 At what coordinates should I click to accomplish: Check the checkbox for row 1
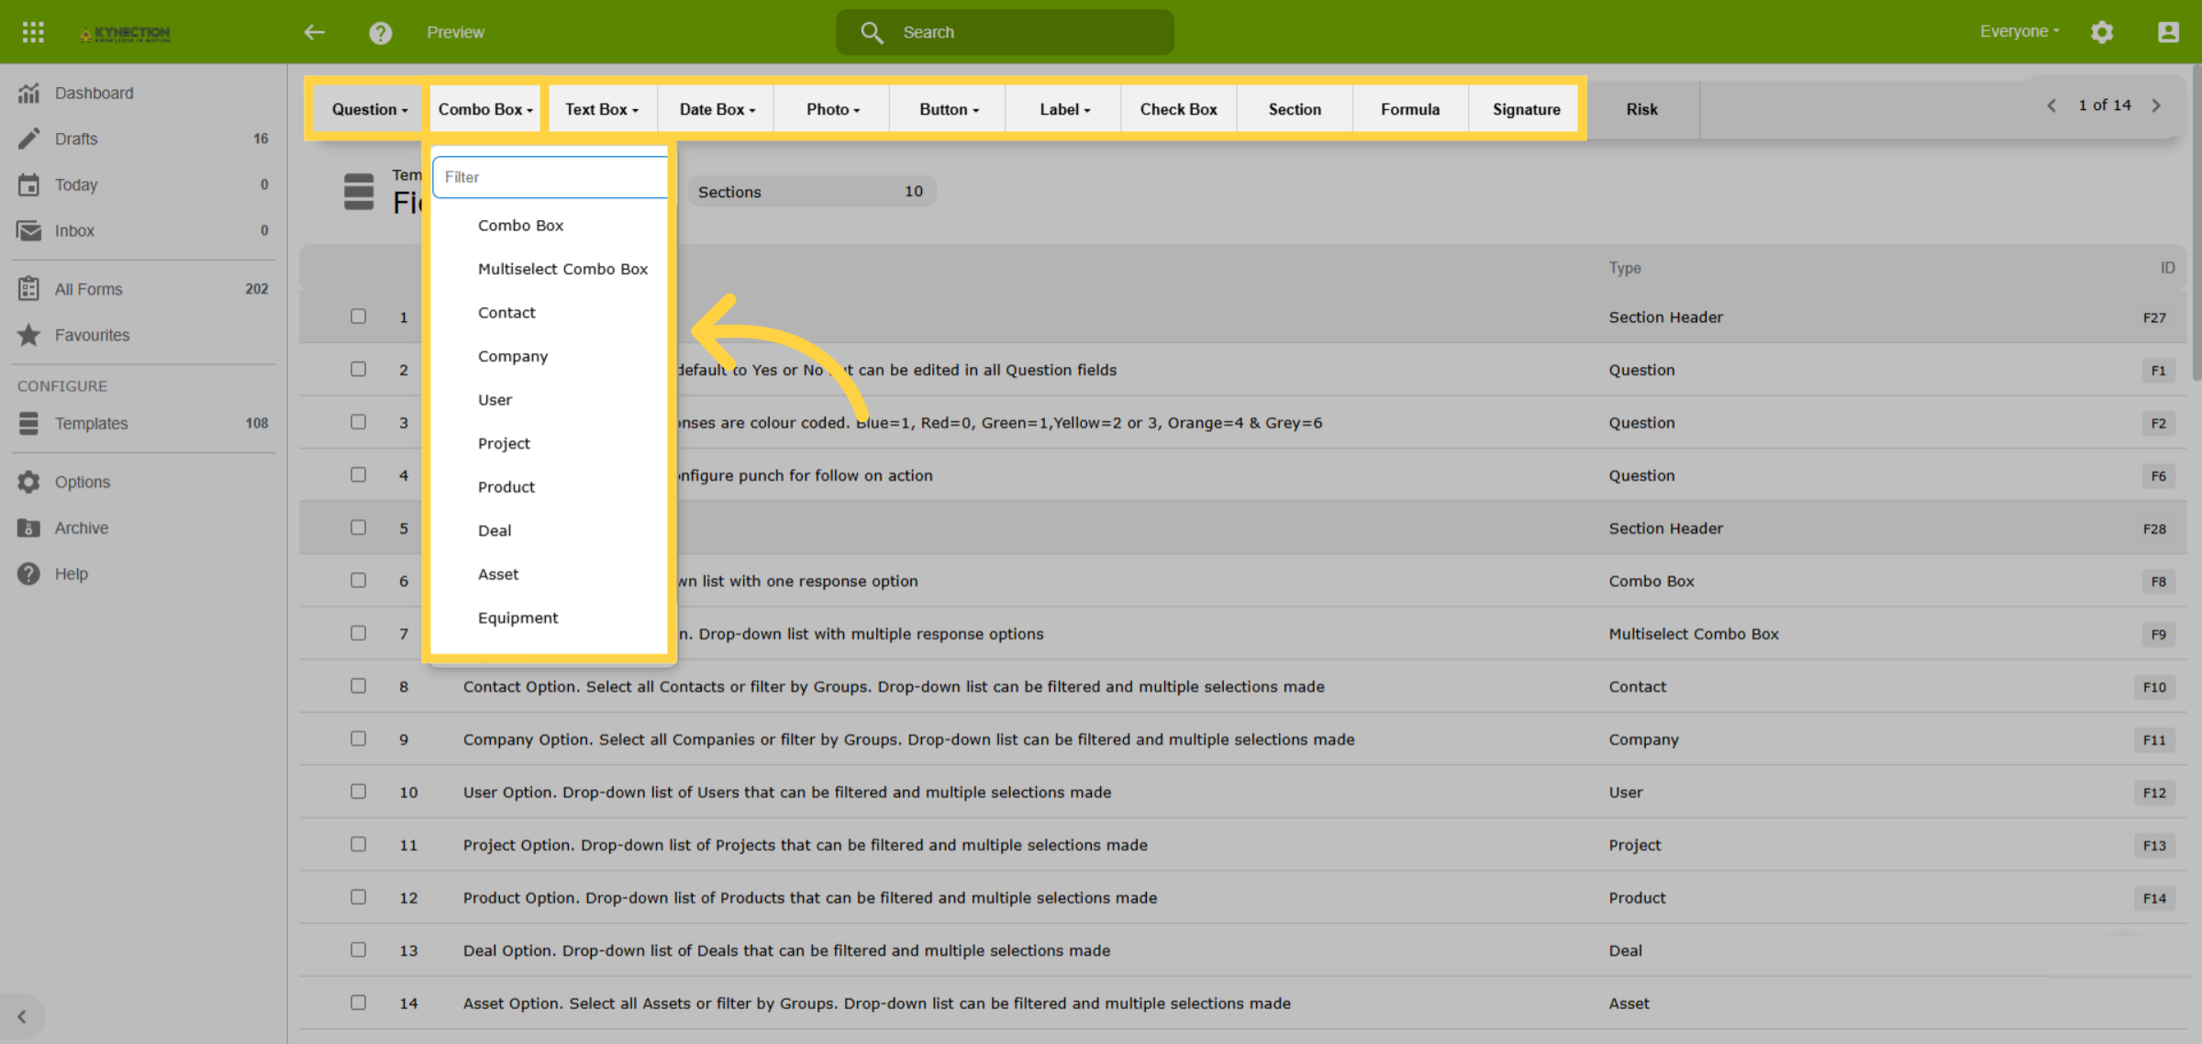point(359,317)
